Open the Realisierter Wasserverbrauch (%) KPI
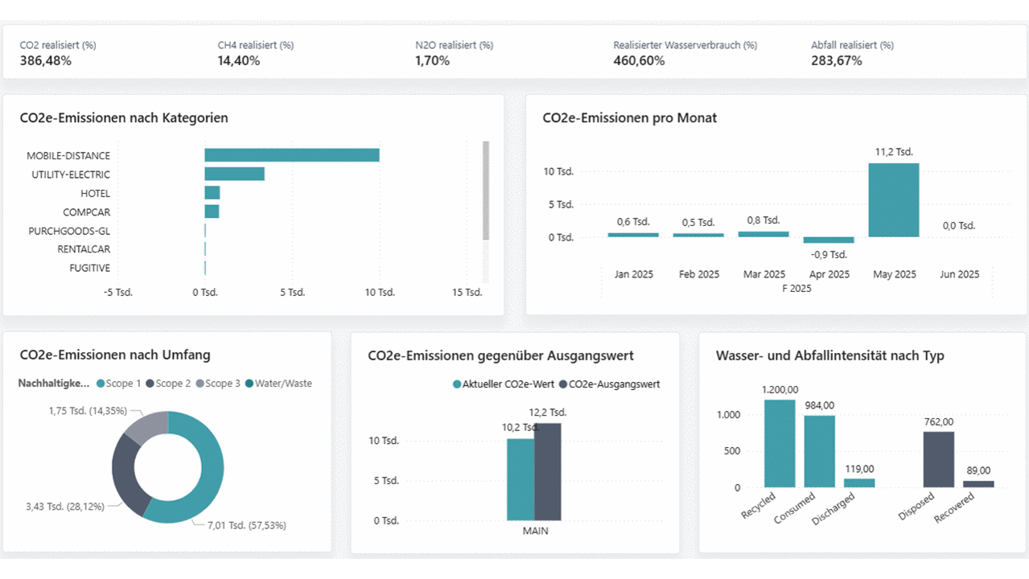The width and height of the screenshot is (1029, 579). [x=684, y=54]
